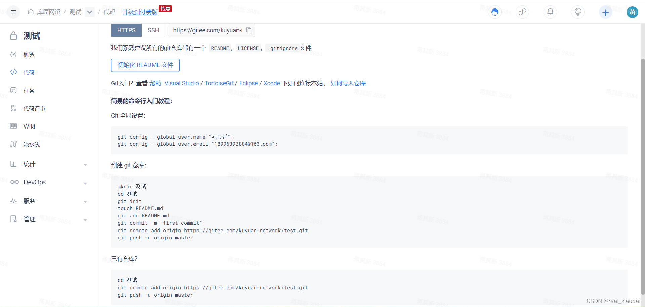Screen dimensions: 645x307
Task: Click the 升级到付费版 upgrade link
Action: tap(140, 12)
